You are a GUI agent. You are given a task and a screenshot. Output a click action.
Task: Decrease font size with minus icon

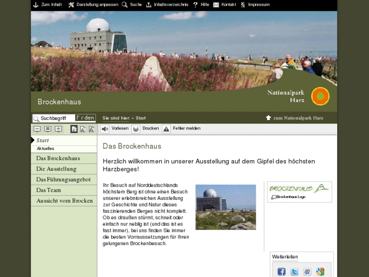37,129
